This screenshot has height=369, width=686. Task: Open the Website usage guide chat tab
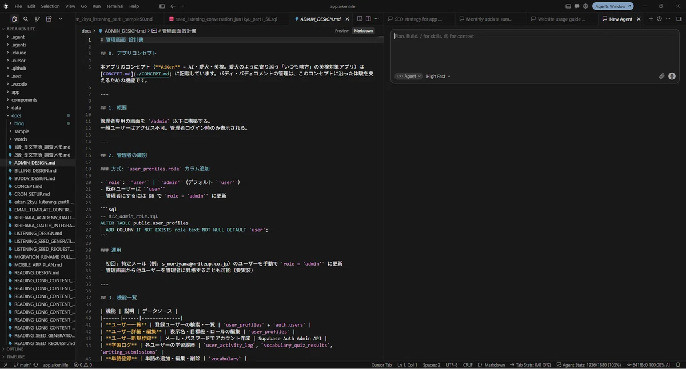click(x=561, y=19)
